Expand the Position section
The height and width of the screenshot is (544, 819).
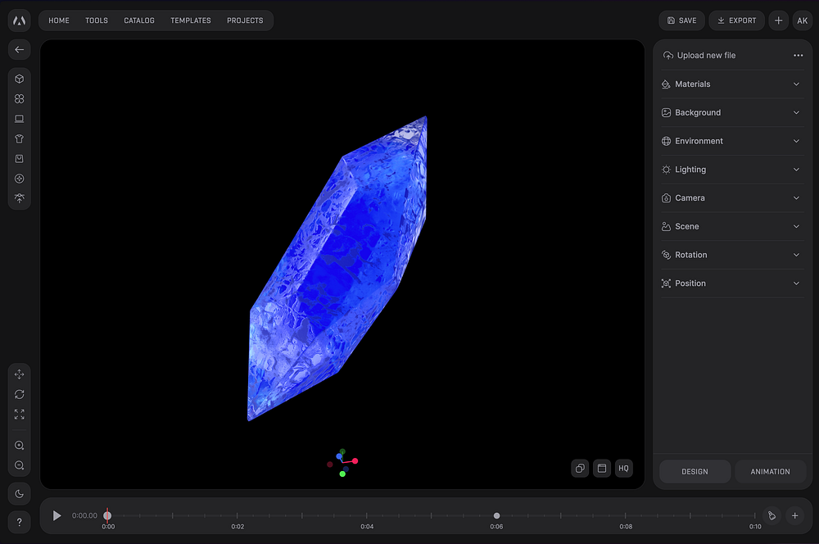coord(732,283)
